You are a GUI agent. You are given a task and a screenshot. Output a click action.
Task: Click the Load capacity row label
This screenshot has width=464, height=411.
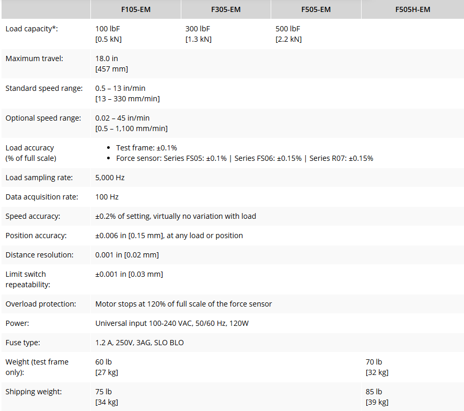pyautogui.click(x=32, y=29)
